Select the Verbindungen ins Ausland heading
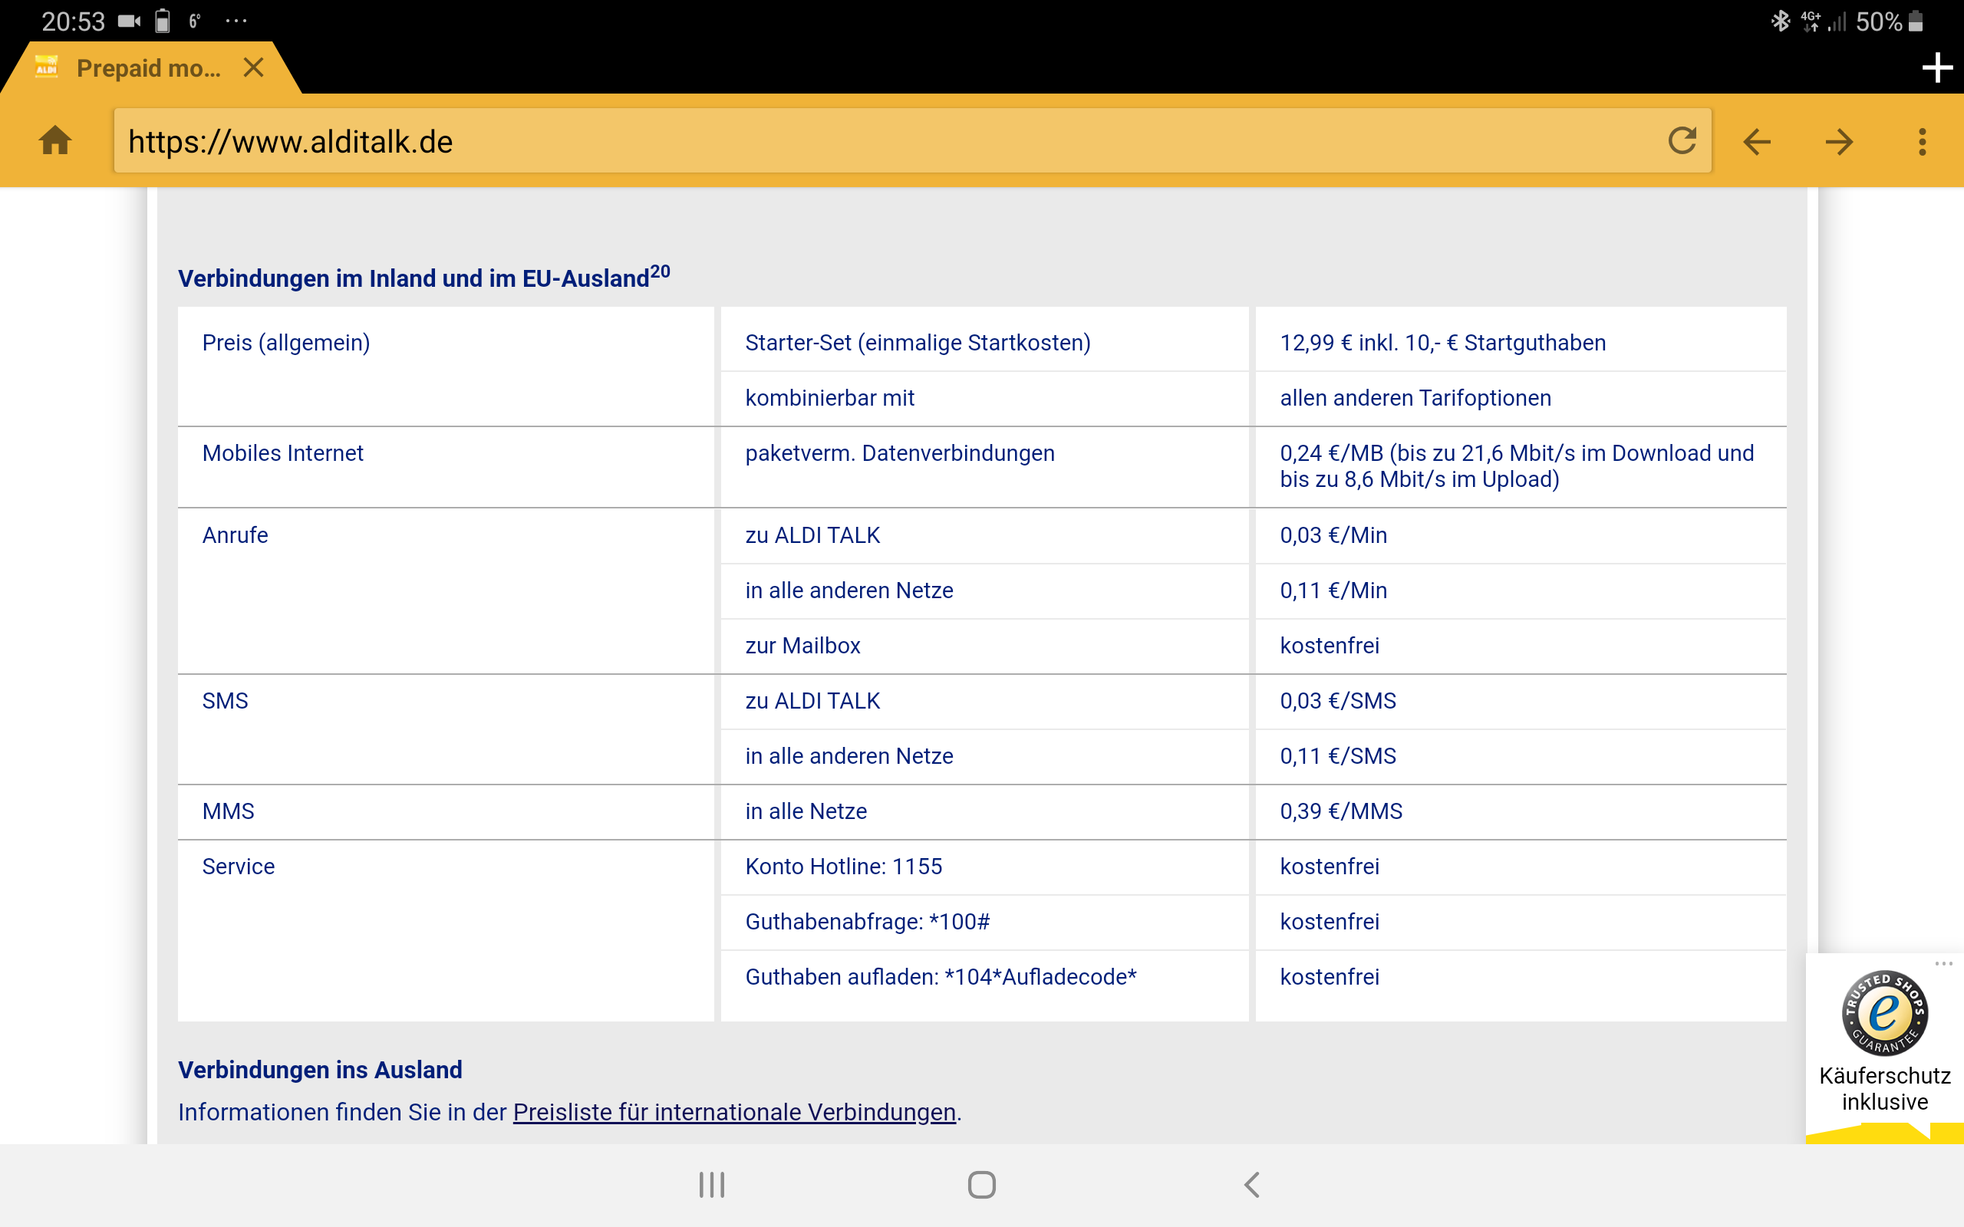 click(320, 1070)
